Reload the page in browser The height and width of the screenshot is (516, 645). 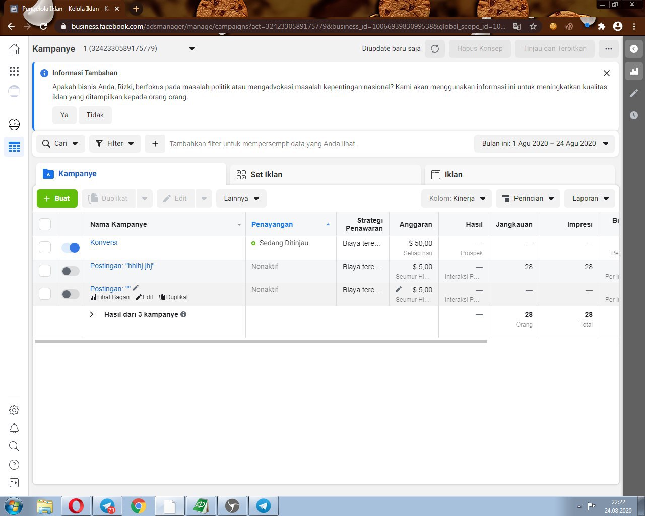(43, 26)
